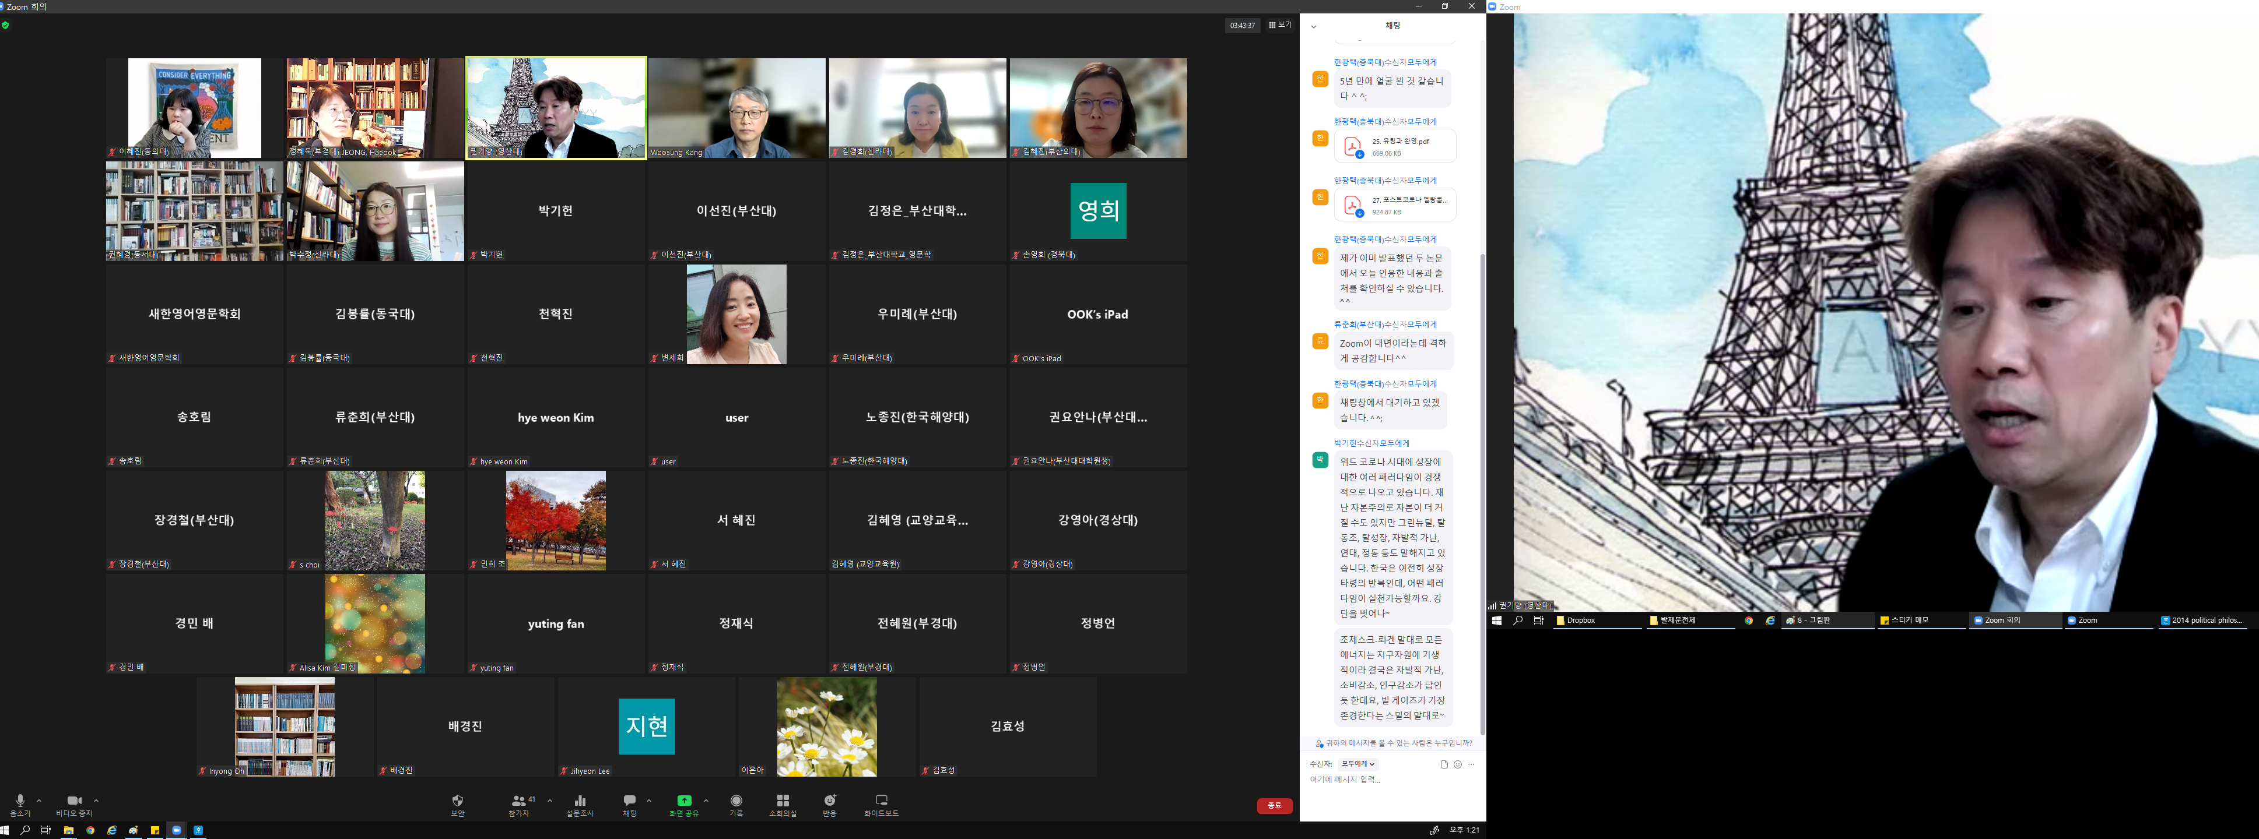This screenshot has height=839, width=2259.
Task: Open the View (보기) menu
Action: click(x=1279, y=26)
